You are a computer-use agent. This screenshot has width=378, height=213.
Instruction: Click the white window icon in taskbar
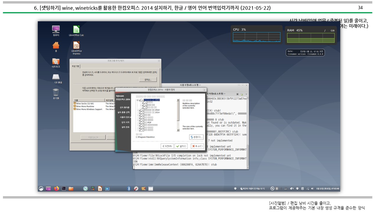coord(151,188)
